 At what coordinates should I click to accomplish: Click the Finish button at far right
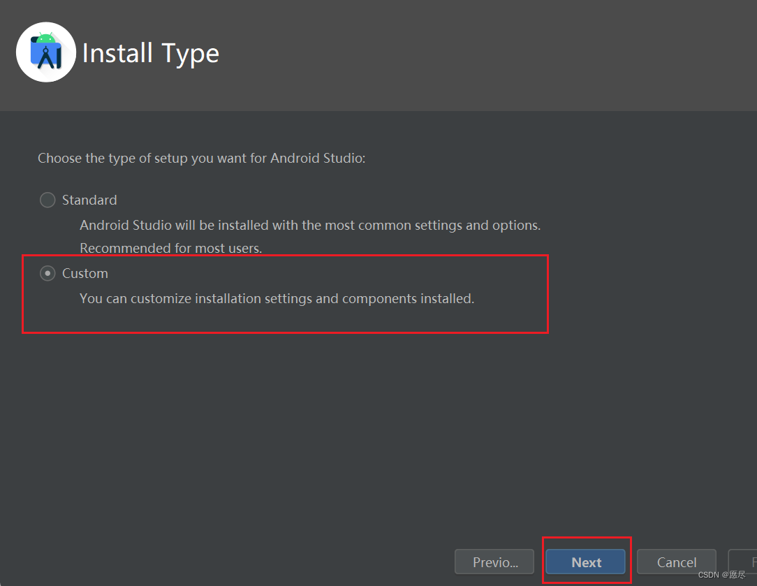pyautogui.click(x=749, y=562)
